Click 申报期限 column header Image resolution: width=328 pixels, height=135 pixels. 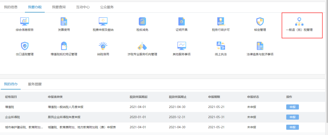tap(214, 97)
